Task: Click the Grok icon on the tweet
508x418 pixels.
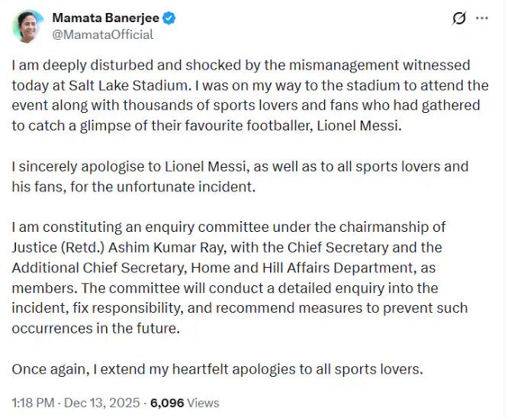Action: 459,18
